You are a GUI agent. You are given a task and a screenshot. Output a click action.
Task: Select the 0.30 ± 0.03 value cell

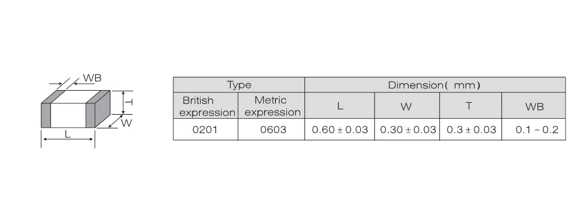tap(407, 130)
